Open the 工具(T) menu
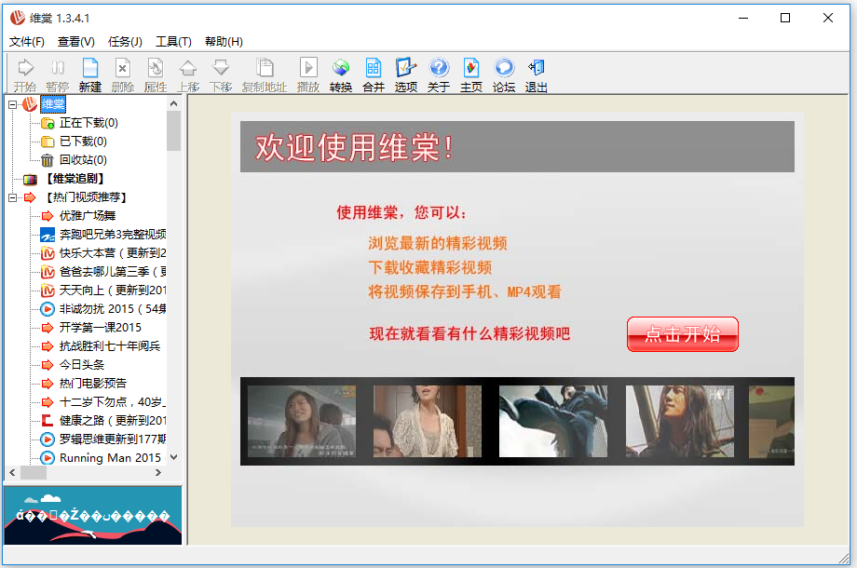This screenshot has height=568, width=857. coord(173,41)
